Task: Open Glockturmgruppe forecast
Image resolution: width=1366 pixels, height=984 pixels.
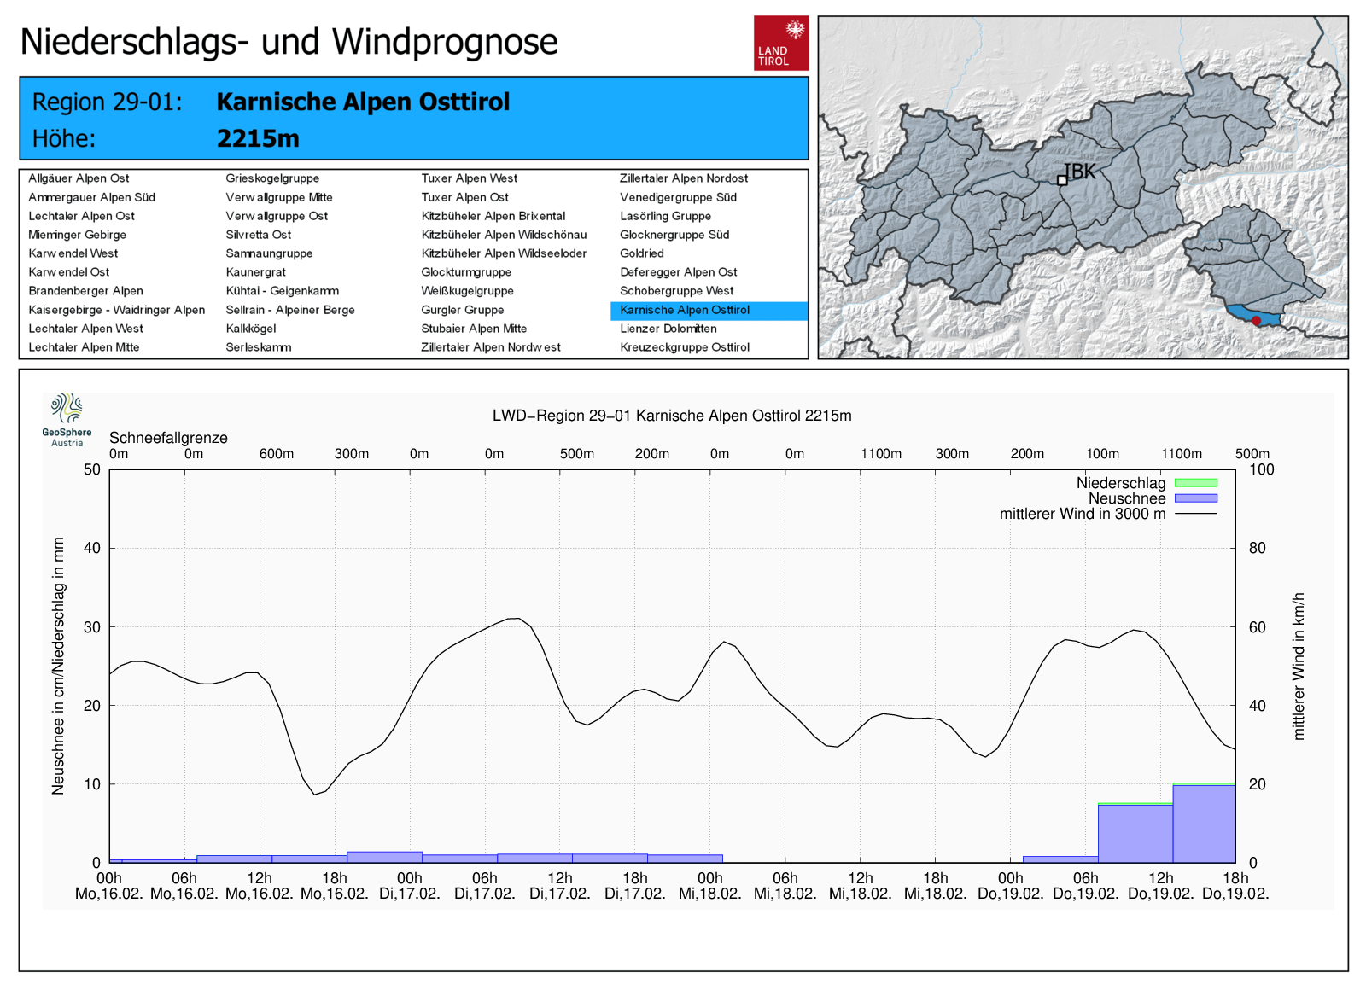Action: pos(466,272)
